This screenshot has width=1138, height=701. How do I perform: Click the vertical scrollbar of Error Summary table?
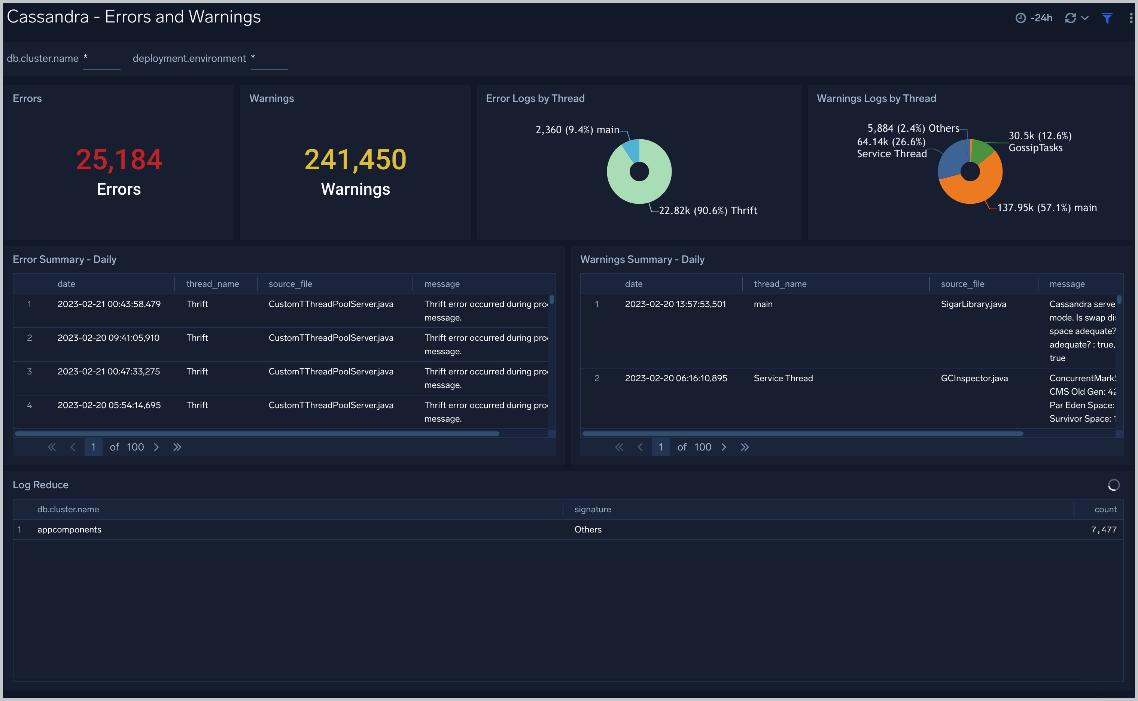tap(551, 300)
